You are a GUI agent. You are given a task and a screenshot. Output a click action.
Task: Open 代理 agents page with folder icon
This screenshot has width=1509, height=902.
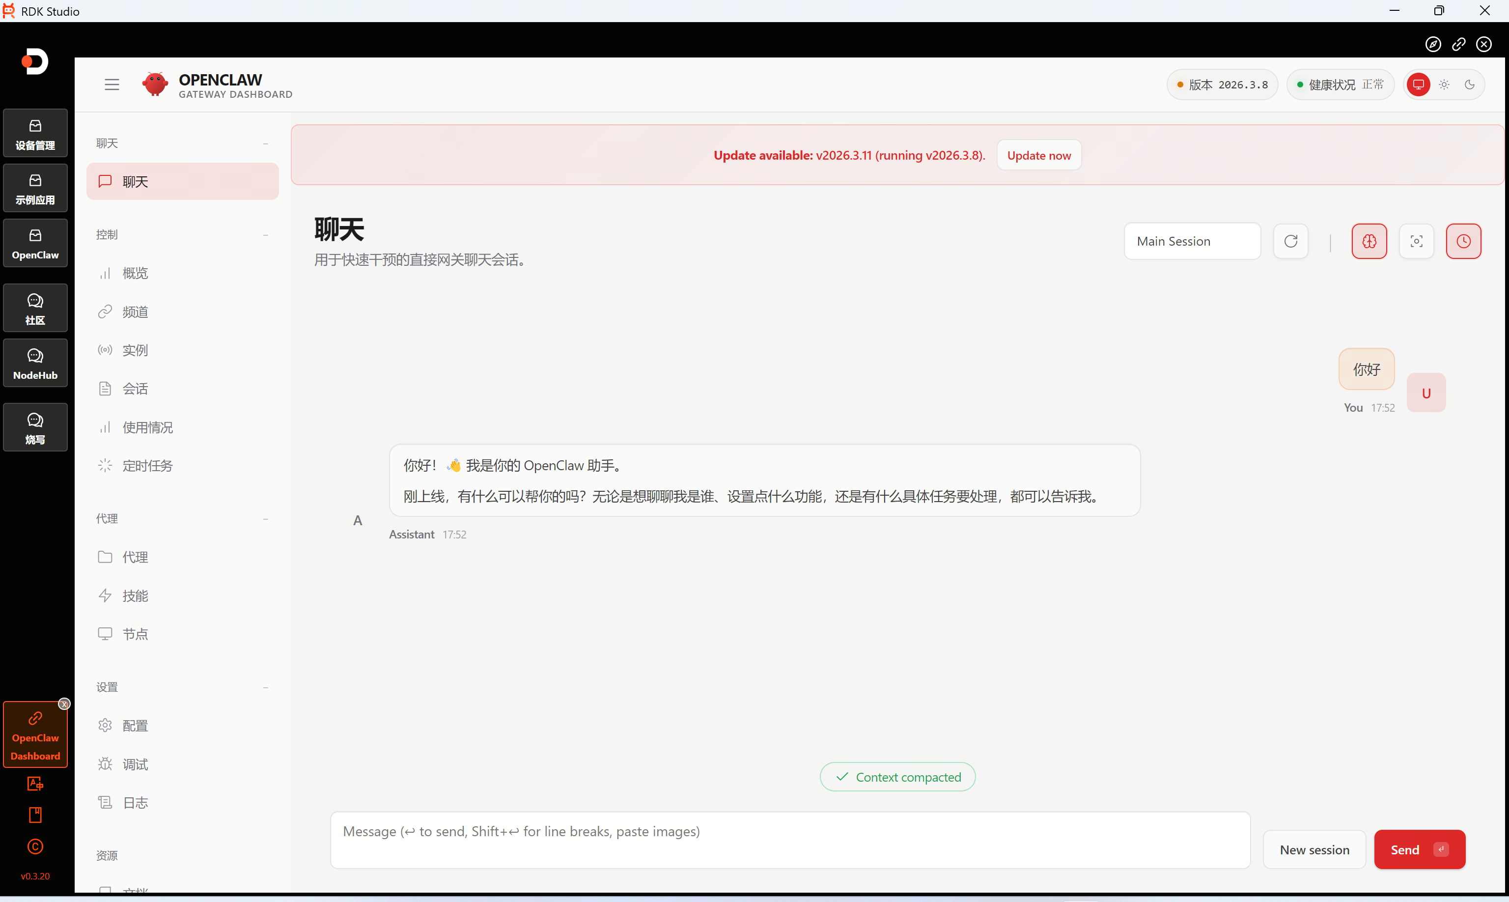click(x=182, y=558)
